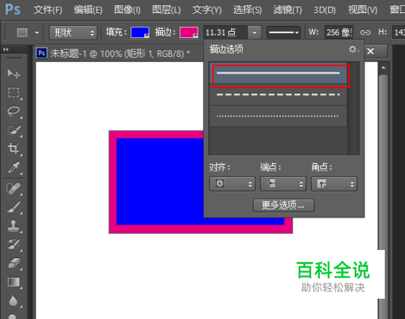The width and height of the screenshot is (405, 319).
Task: Open the pink stroke color swatch
Action: pyautogui.click(x=189, y=32)
